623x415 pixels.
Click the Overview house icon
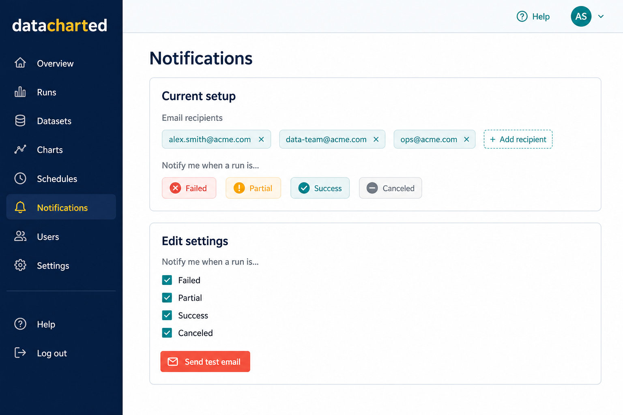click(20, 63)
